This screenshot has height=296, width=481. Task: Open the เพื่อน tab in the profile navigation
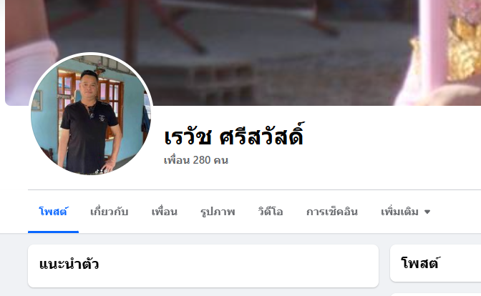coord(164,212)
